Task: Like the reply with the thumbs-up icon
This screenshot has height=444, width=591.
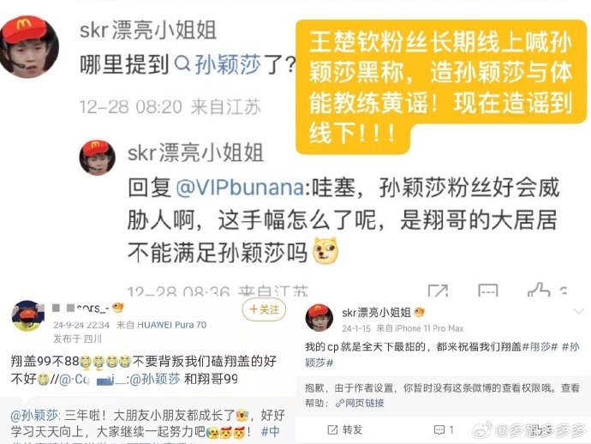Action: [539, 290]
